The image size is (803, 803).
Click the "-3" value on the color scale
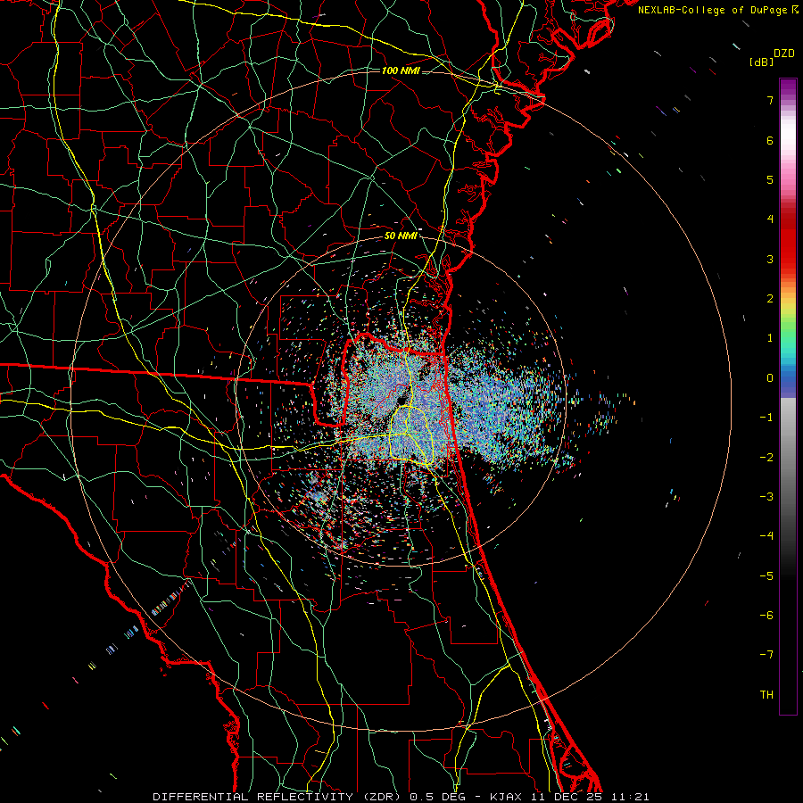pos(766,497)
